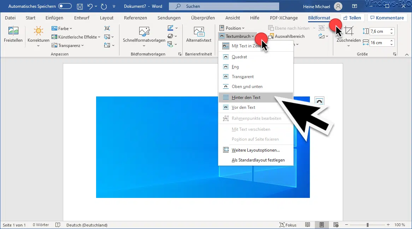
Task: Open the Hilfe tab
Action: pos(255,18)
